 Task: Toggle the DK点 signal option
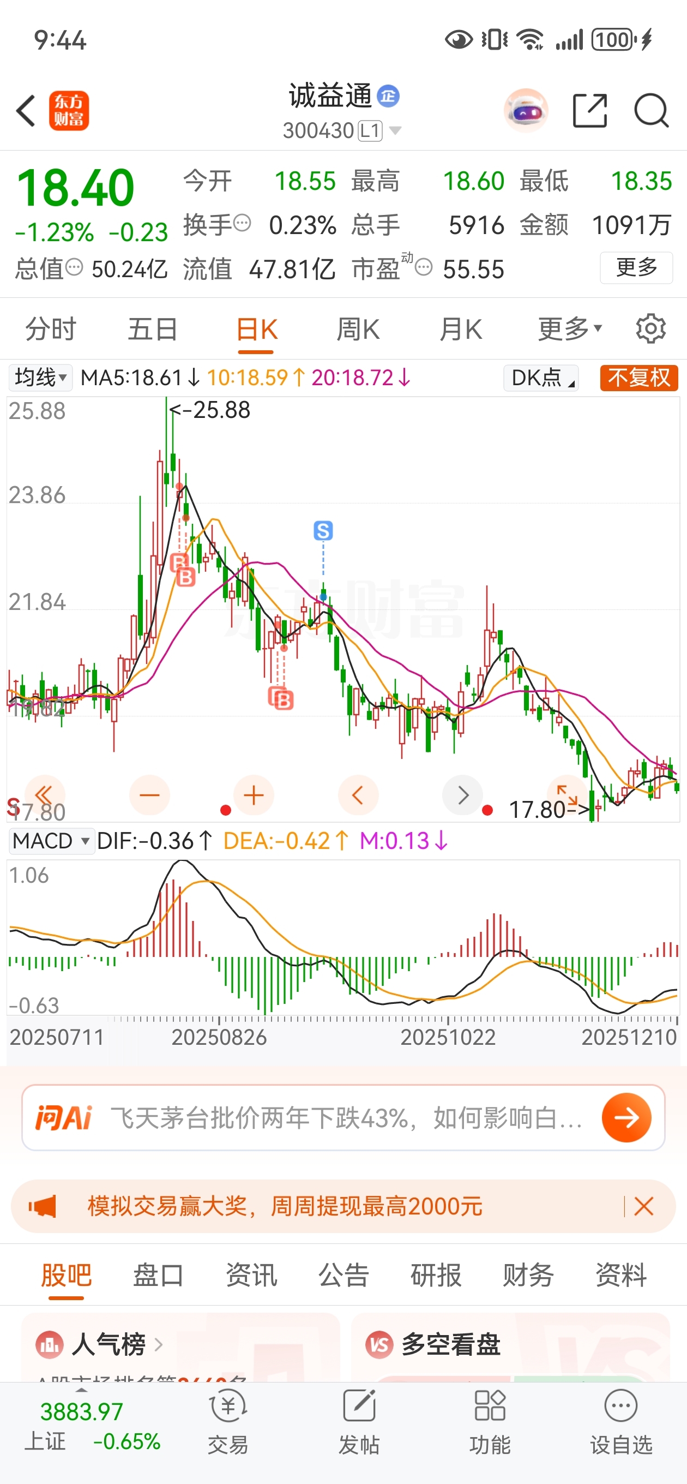(x=541, y=378)
